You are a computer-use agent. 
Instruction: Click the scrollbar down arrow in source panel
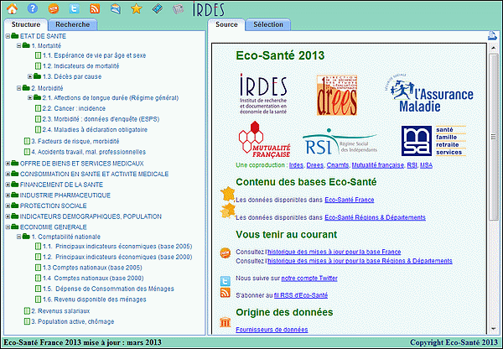(x=494, y=329)
